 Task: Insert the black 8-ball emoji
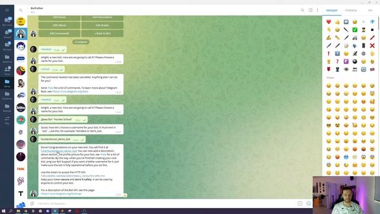coord(355,62)
